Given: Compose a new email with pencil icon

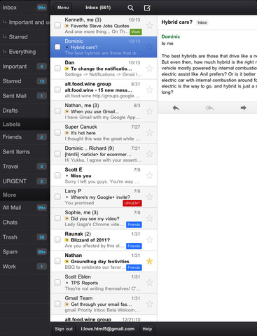Looking at the screenshot, I should tap(147, 8).
